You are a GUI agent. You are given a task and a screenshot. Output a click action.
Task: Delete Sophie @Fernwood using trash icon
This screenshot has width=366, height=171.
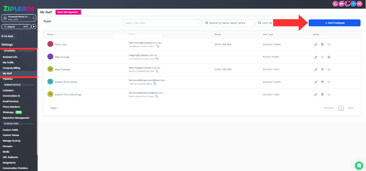[x=322, y=82]
